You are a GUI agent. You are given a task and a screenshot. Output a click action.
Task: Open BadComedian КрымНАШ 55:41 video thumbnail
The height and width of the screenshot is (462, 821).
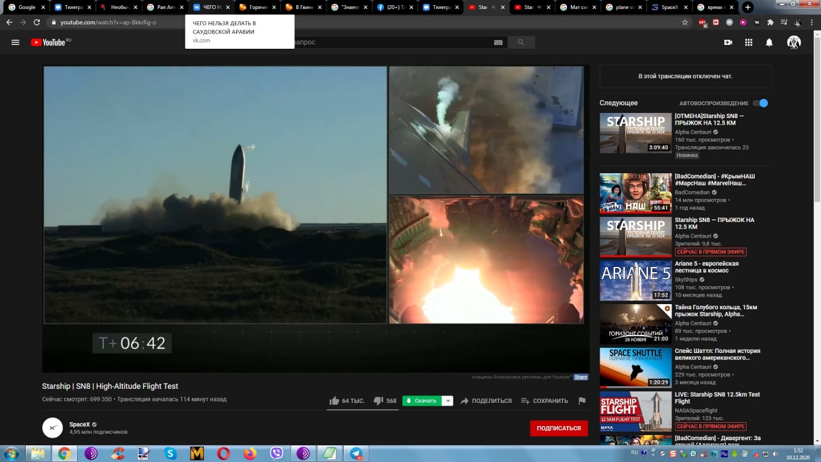point(636,193)
